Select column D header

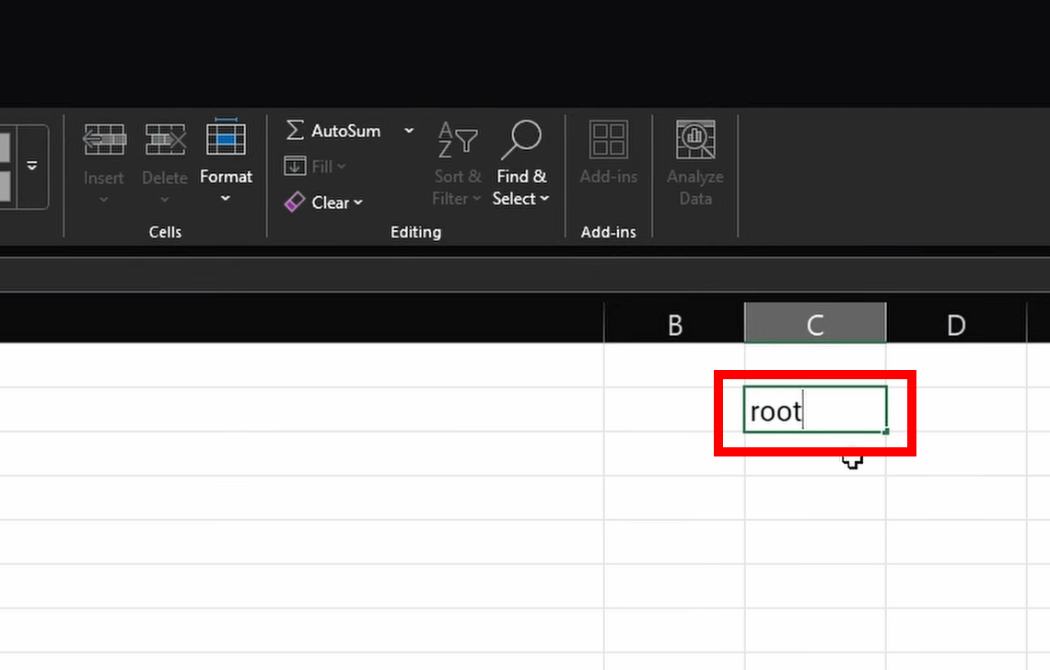956,325
